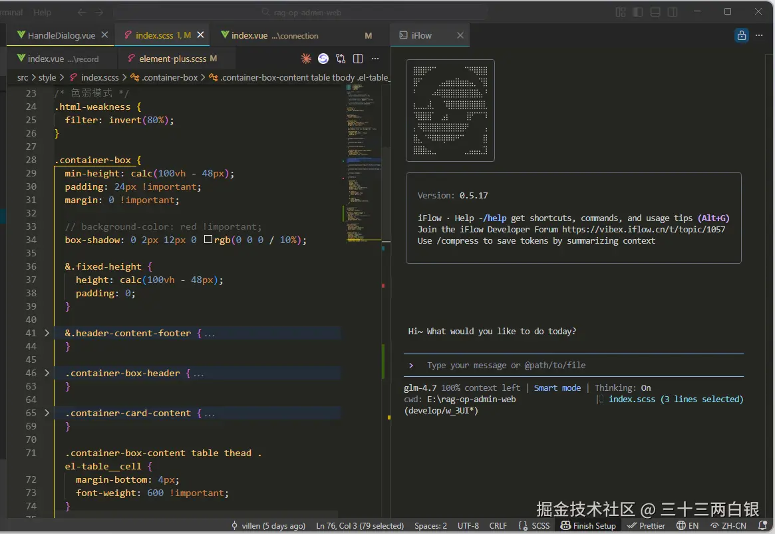Viewport: 775px width, 534px height.
Task: Toggle the ZH-CN language indicator in status bar
Action: point(728,525)
